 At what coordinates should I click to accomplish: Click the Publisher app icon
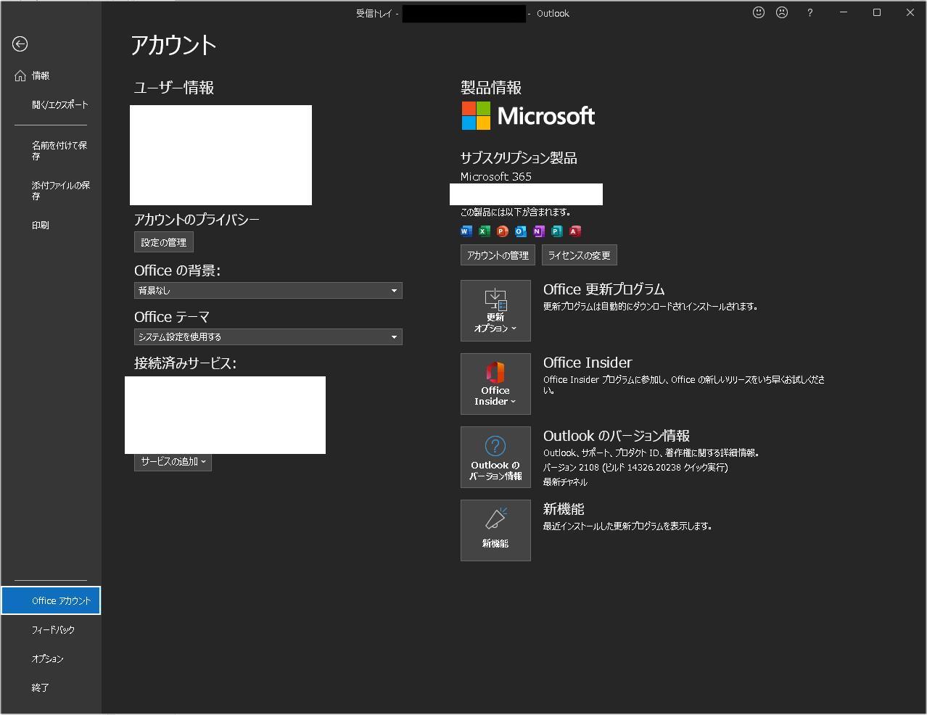pos(557,231)
